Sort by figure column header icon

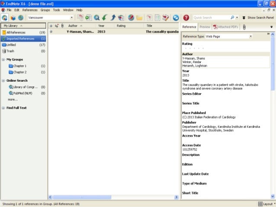click(x=57, y=26)
